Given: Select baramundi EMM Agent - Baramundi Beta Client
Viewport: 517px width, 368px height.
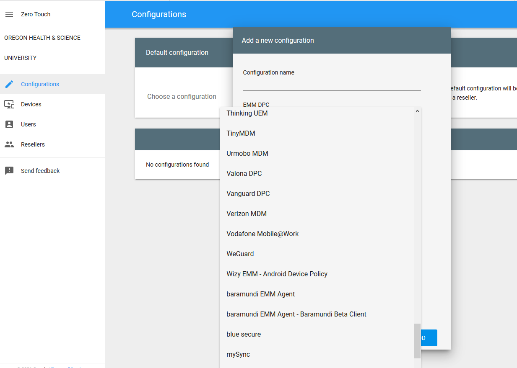Looking at the screenshot, I should (x=317, y=314).
